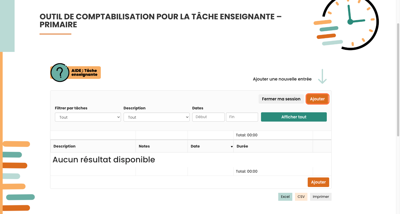Select the Fin date input
The image size is (400, 214).
tap(242, 117)
